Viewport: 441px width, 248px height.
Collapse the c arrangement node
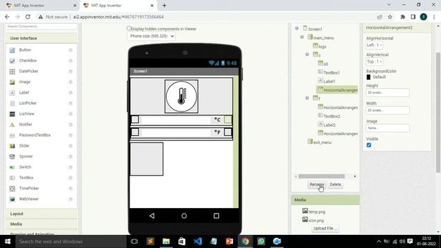click(x=307, y=54)
